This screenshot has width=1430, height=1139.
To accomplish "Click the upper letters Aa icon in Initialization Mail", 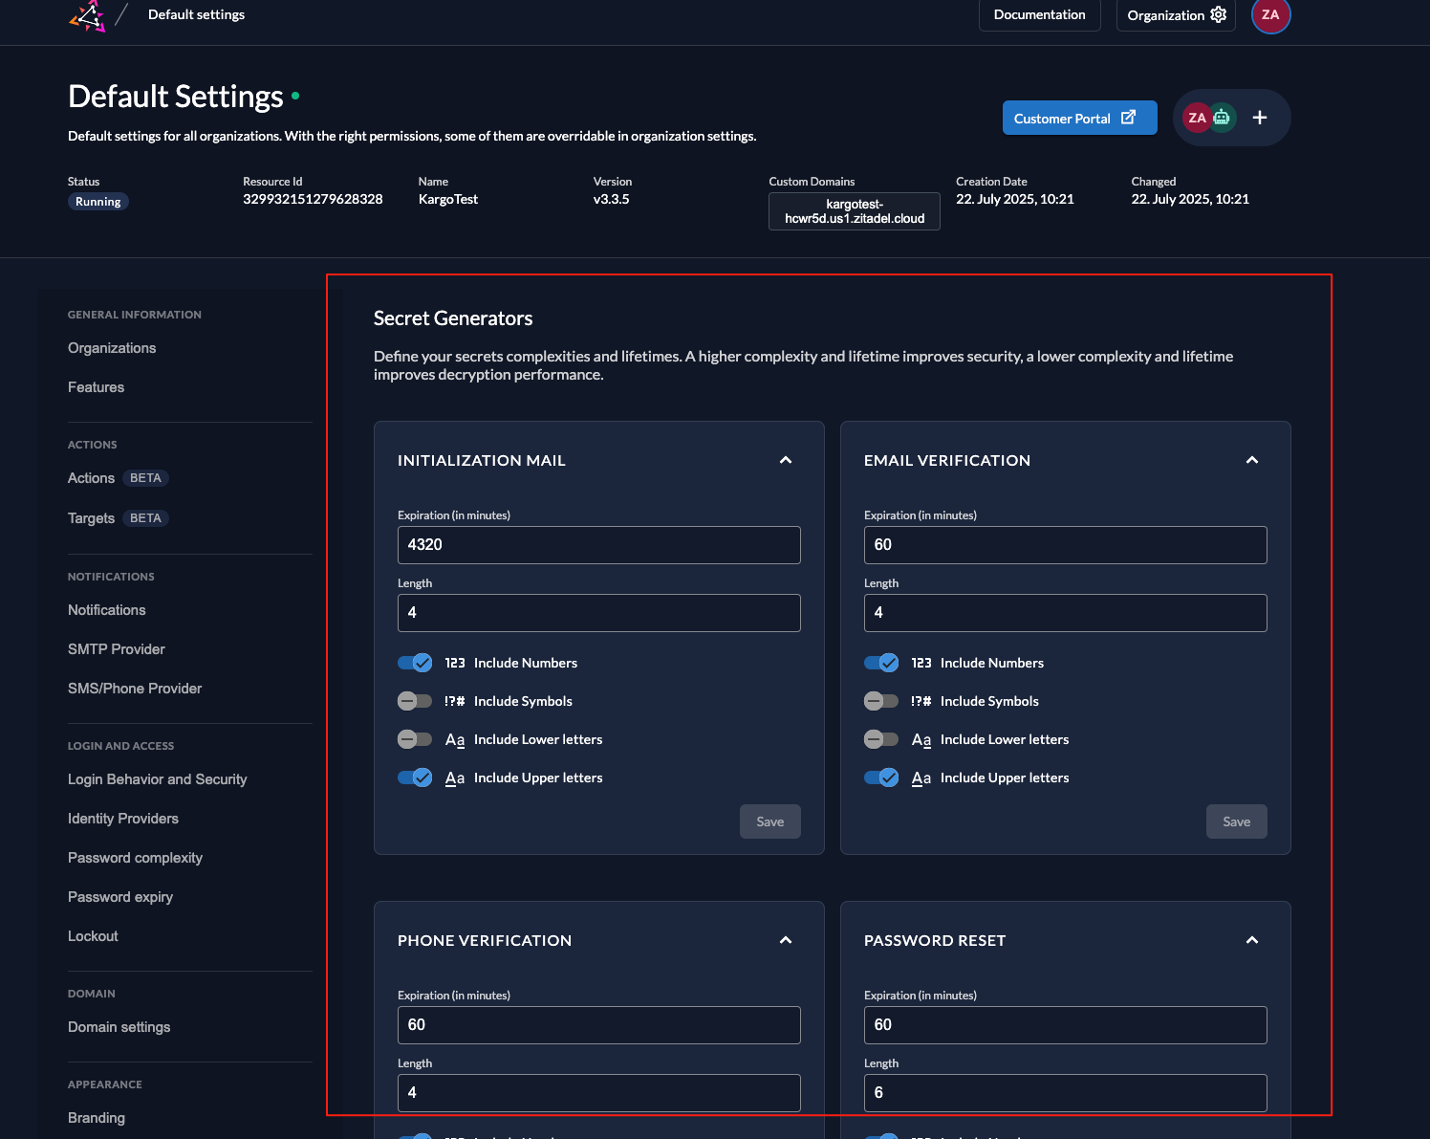I will 455,778.
